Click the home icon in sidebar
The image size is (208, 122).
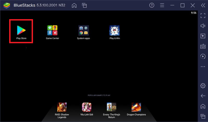coord(203,106)
